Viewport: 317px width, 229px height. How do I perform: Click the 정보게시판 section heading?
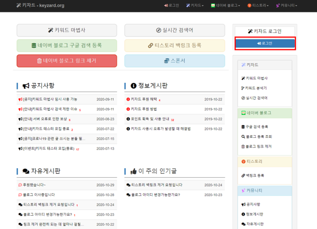149,86
